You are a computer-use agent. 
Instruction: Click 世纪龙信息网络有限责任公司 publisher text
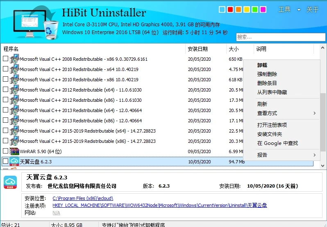pyautogui.click(x=82, y=186)
